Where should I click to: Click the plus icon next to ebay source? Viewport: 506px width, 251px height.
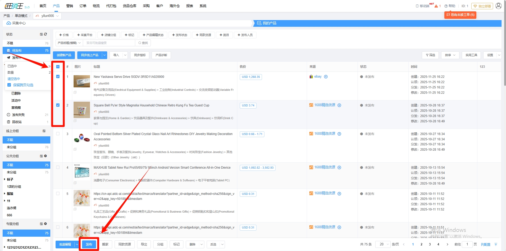tap(326, 77)
